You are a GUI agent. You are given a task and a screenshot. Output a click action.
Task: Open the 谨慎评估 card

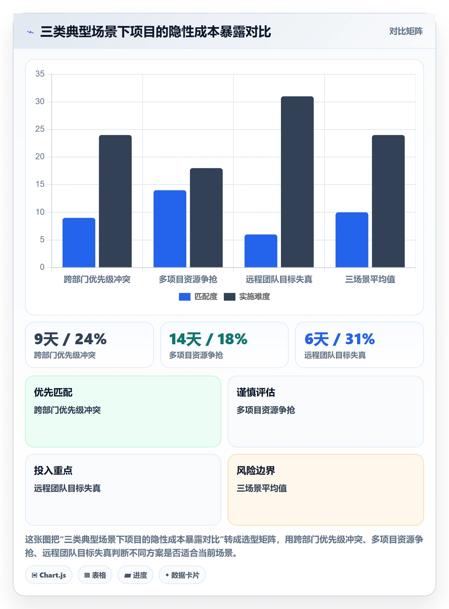326,412
